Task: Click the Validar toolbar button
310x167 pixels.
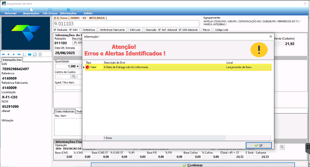Action: 88,11
